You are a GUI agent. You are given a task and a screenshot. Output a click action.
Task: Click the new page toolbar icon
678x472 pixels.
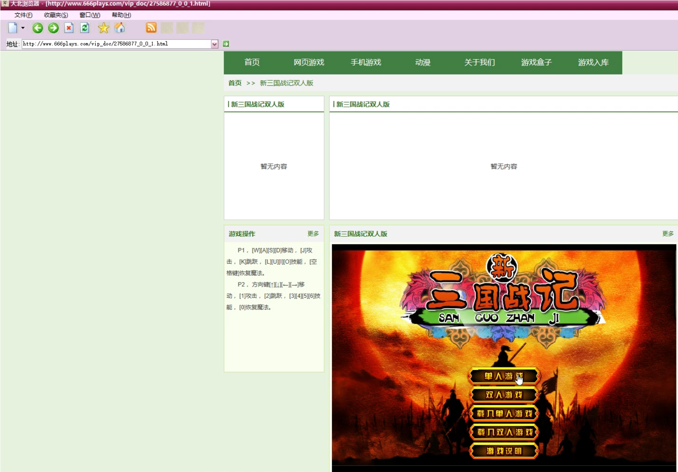coord(13,28)
